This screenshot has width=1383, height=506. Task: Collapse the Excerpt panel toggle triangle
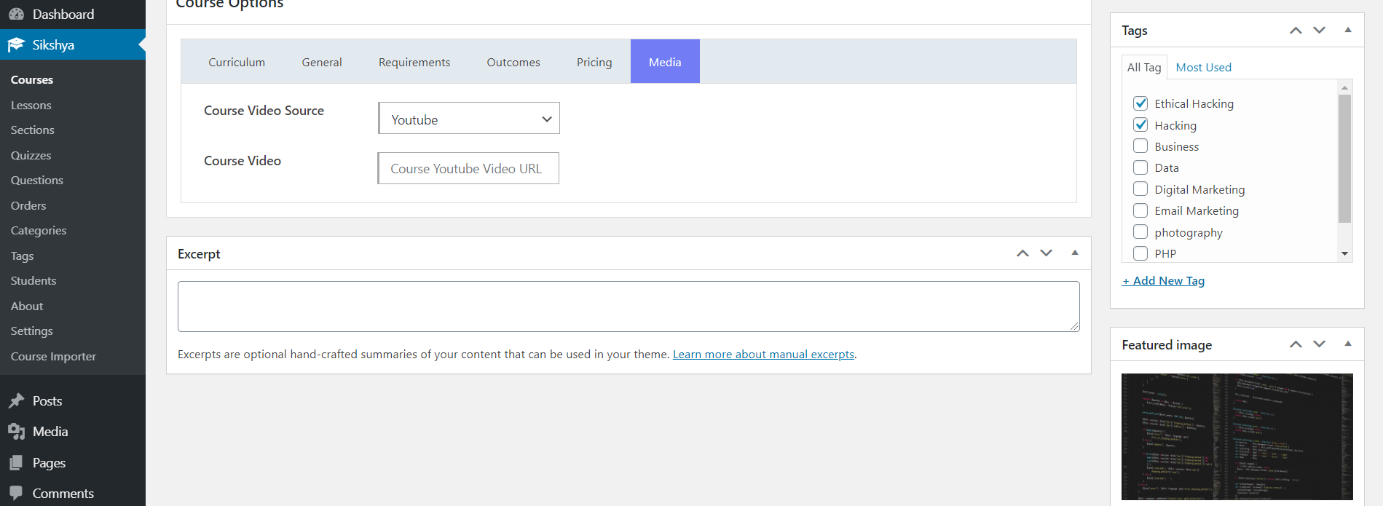[1075, 253]
